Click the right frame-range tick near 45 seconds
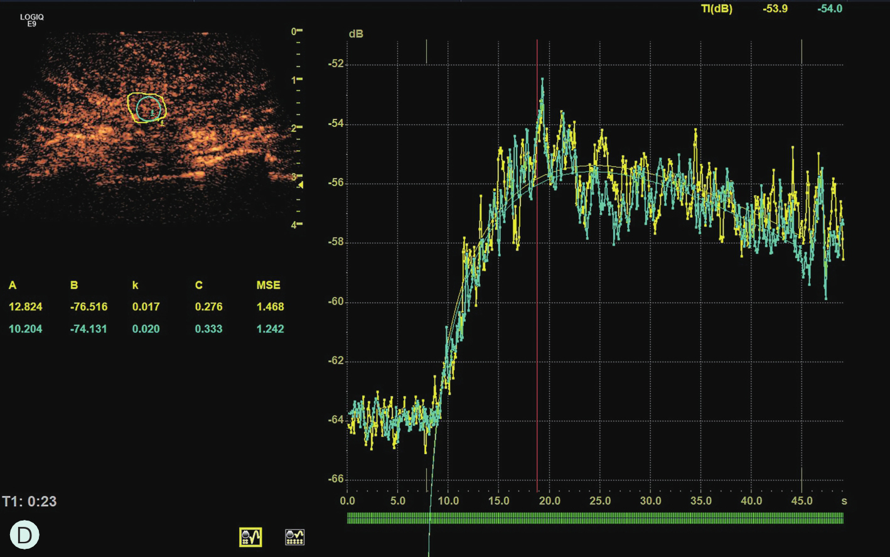Viewport: 890px width, 557px height. pos(802,51)
